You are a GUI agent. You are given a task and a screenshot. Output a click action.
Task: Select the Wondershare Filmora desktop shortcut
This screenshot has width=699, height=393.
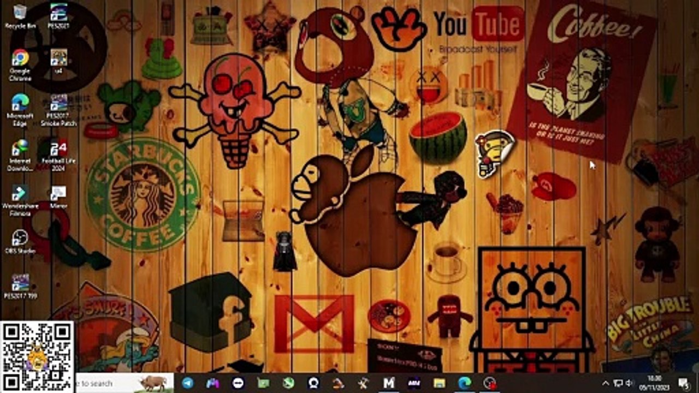20,201
